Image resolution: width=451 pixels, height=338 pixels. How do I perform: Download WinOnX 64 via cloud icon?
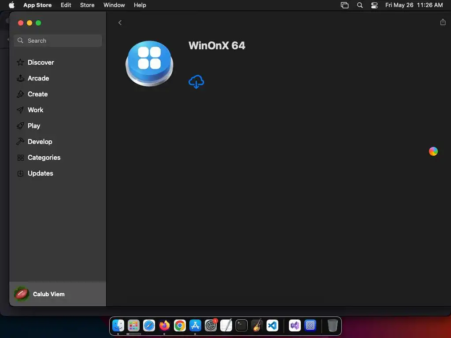pos(196,82)
